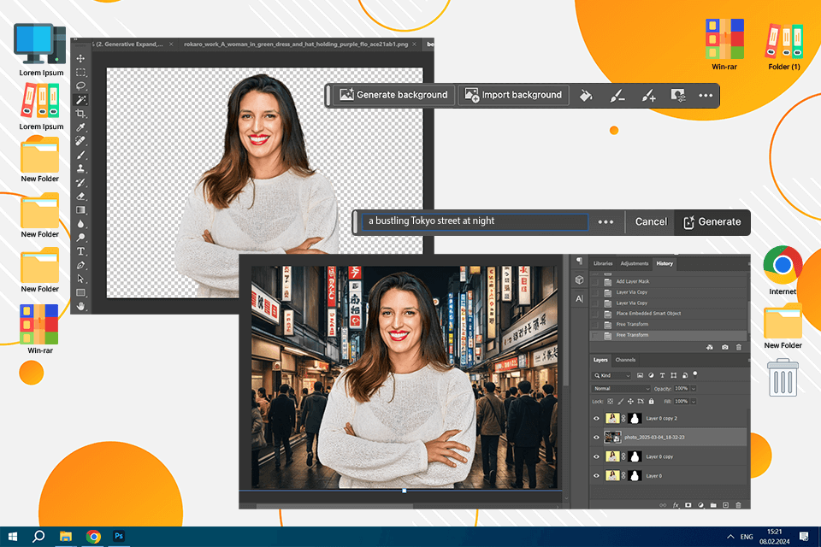
Task: Select the Pen tool
Action: pyautogui.click(x=80, y=265)
